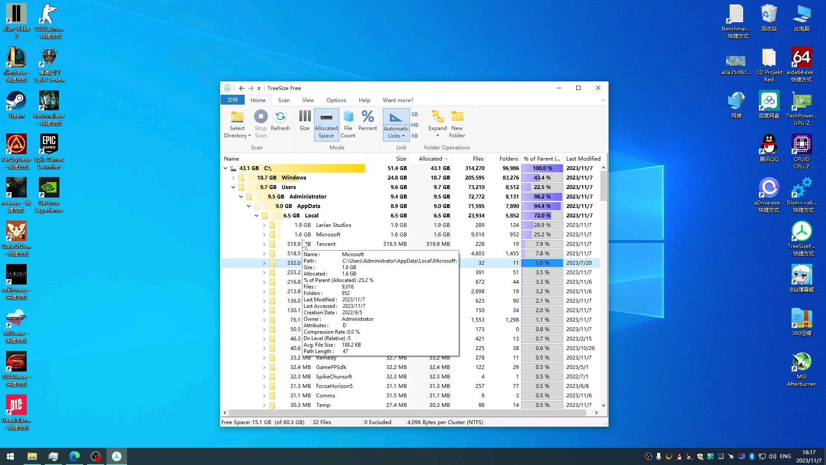Image resolution: width=826 pixels, height=465 pixels.
Task: Sort by the Files column header
Action: [x=469, y=159]
